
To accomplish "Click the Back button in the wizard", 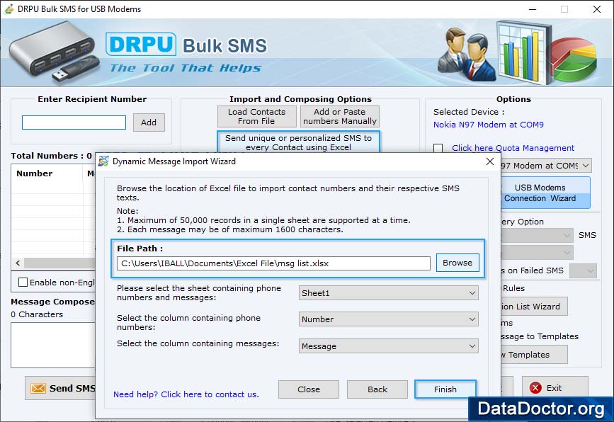I will point(377,389).
